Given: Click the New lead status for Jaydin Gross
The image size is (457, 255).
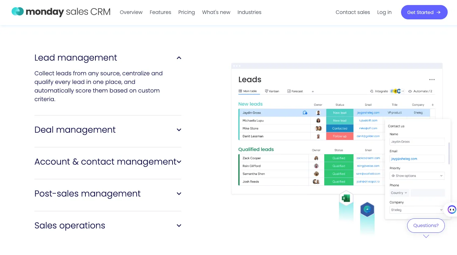Looking at the screenshot, I should 340,113.
